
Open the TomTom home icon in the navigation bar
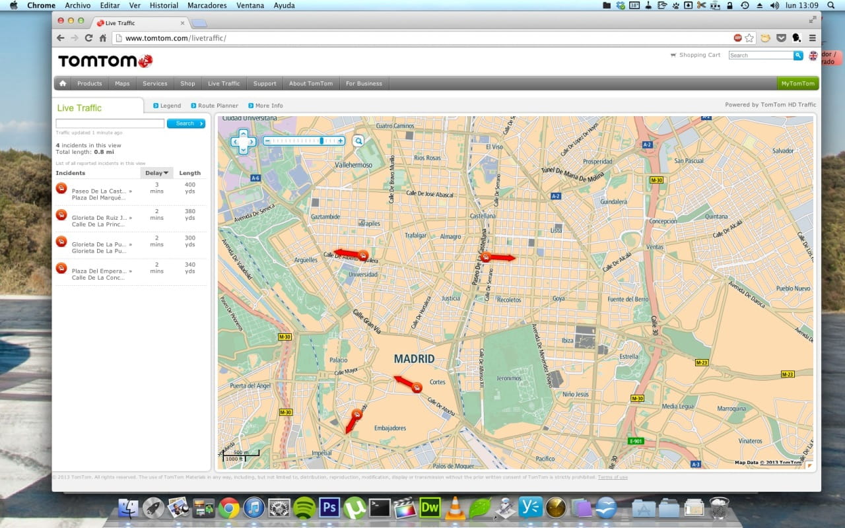tap(63, 83)
